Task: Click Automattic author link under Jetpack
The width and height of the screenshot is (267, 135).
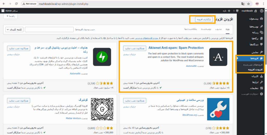Action: click(x=75, y=74)
